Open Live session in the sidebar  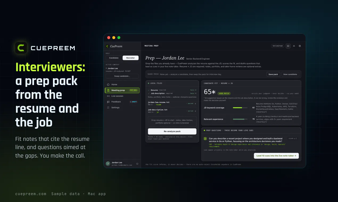pos(122,96)
